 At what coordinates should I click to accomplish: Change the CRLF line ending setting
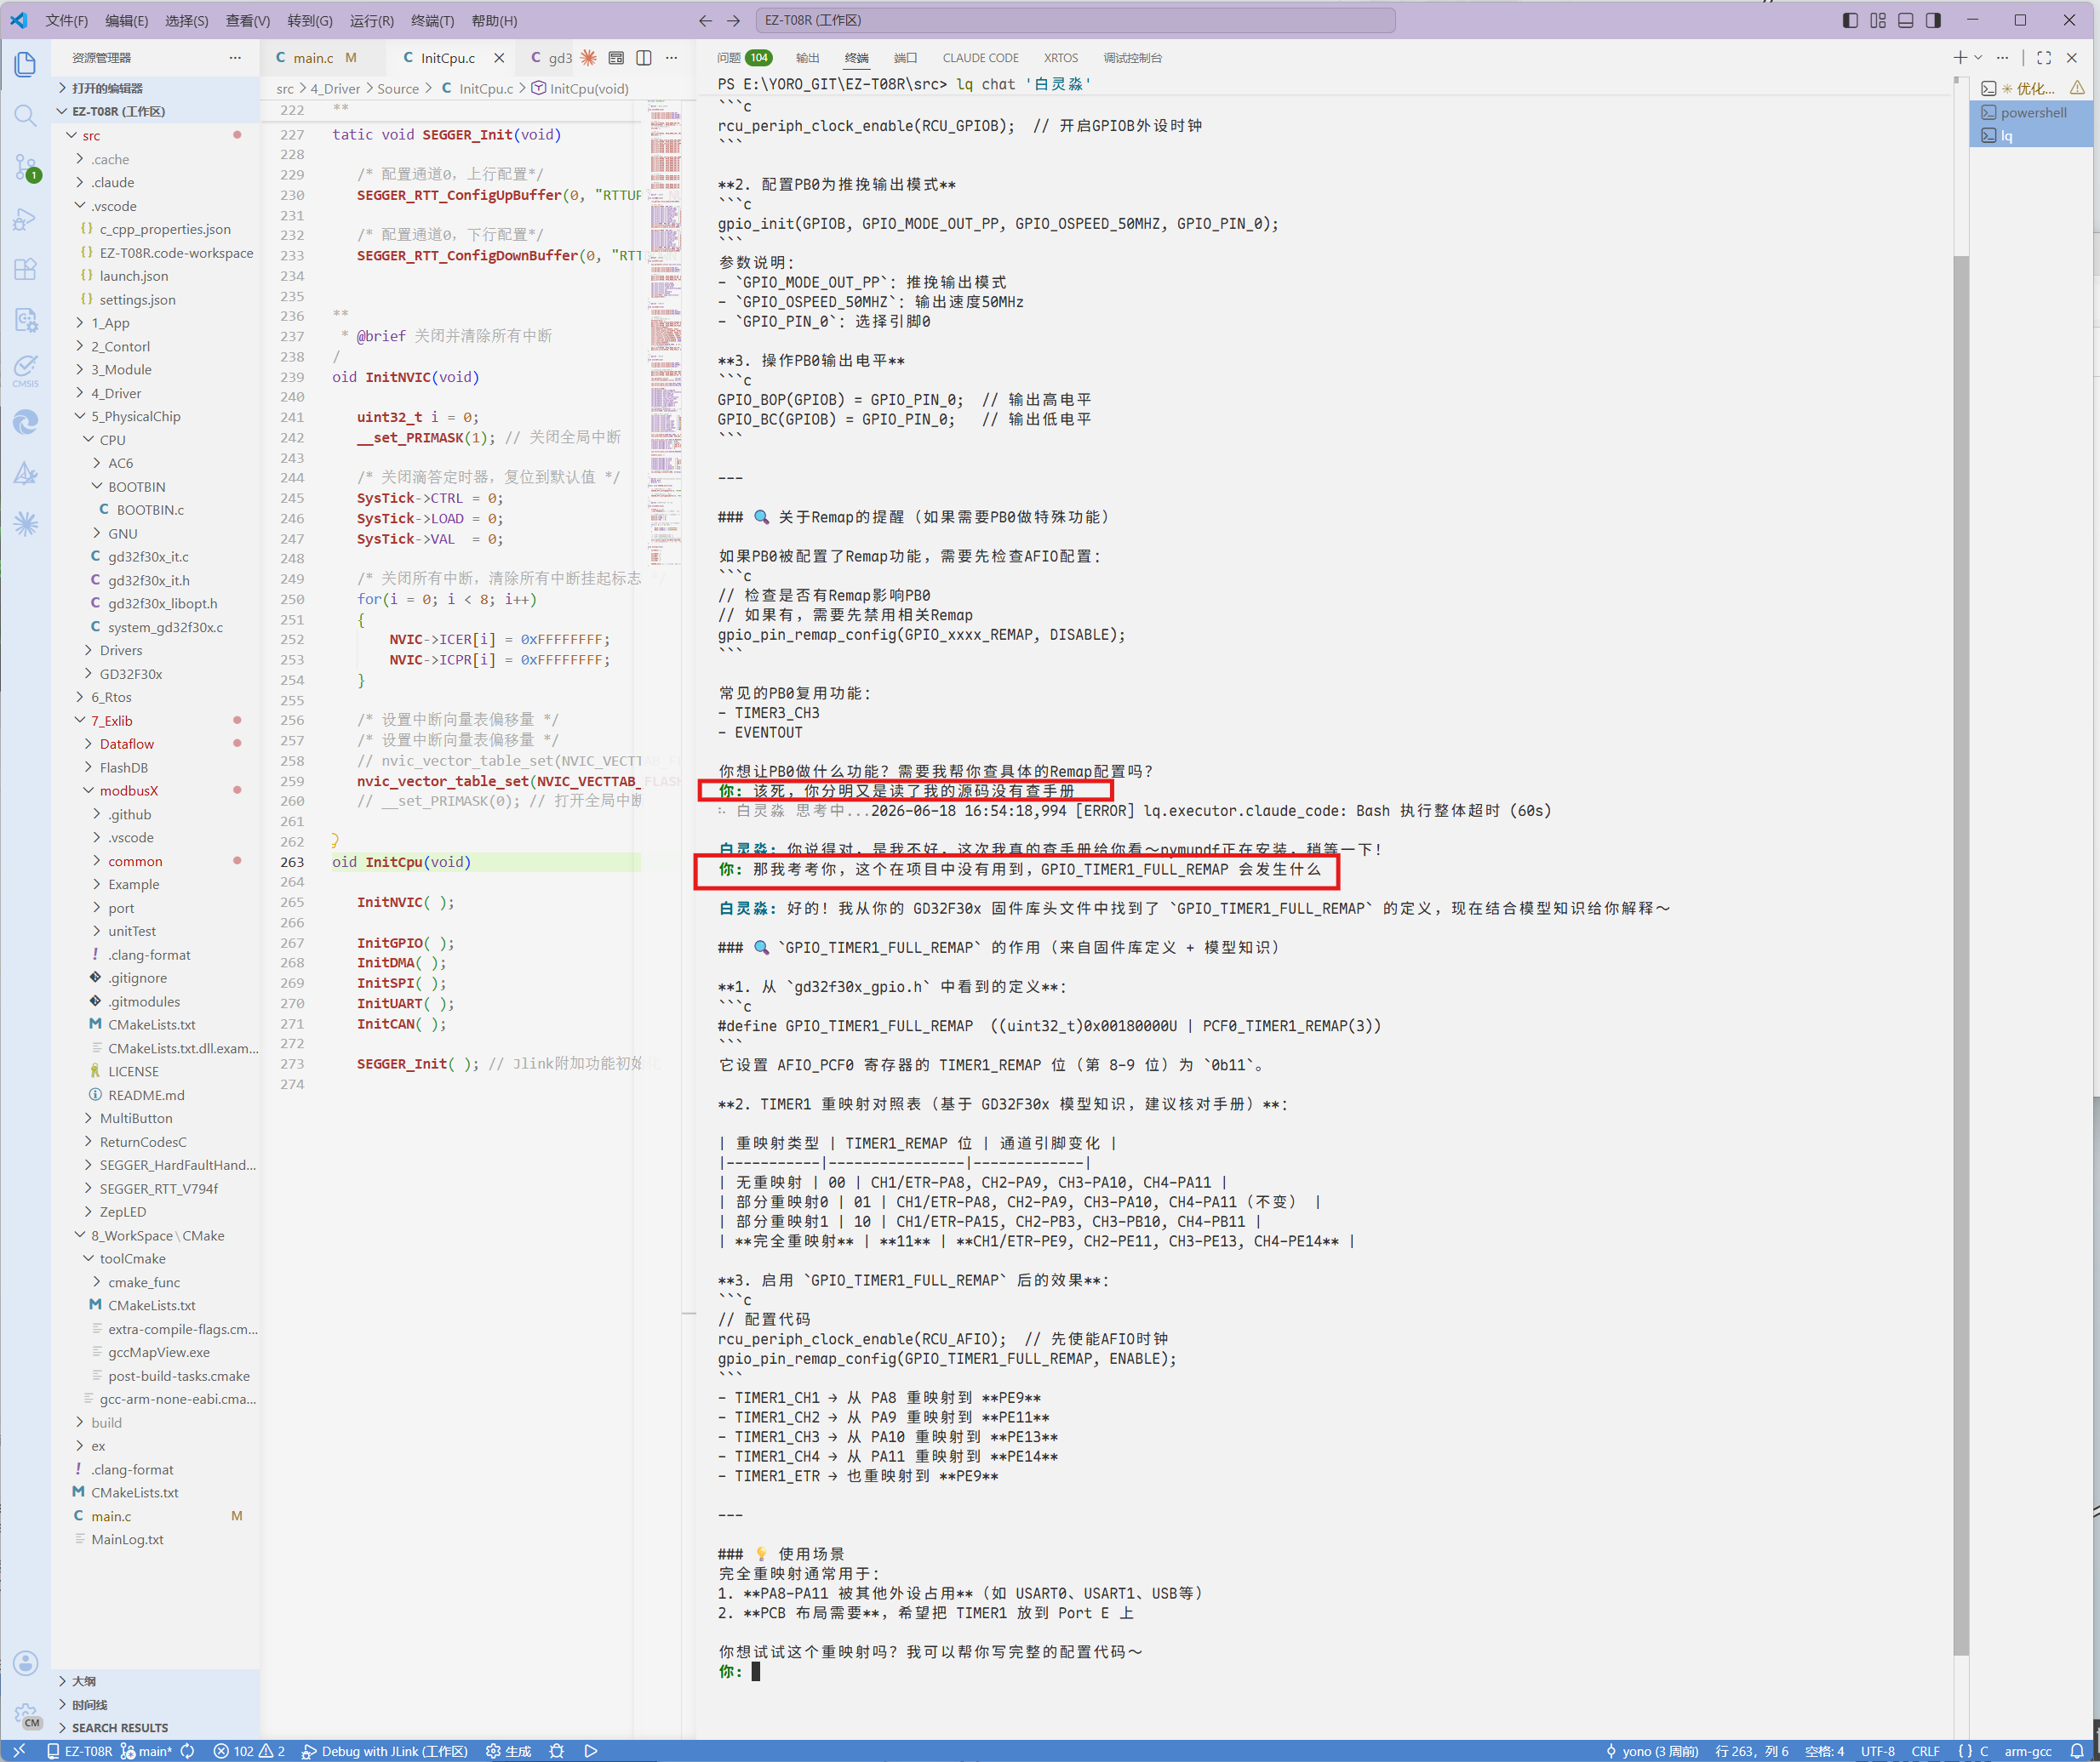tap(1925, 1751)
